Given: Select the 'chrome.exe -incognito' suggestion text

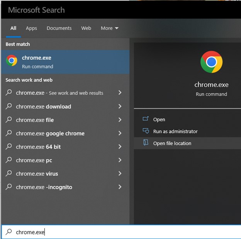Looking at the screenshot, I should click(44, 187).
